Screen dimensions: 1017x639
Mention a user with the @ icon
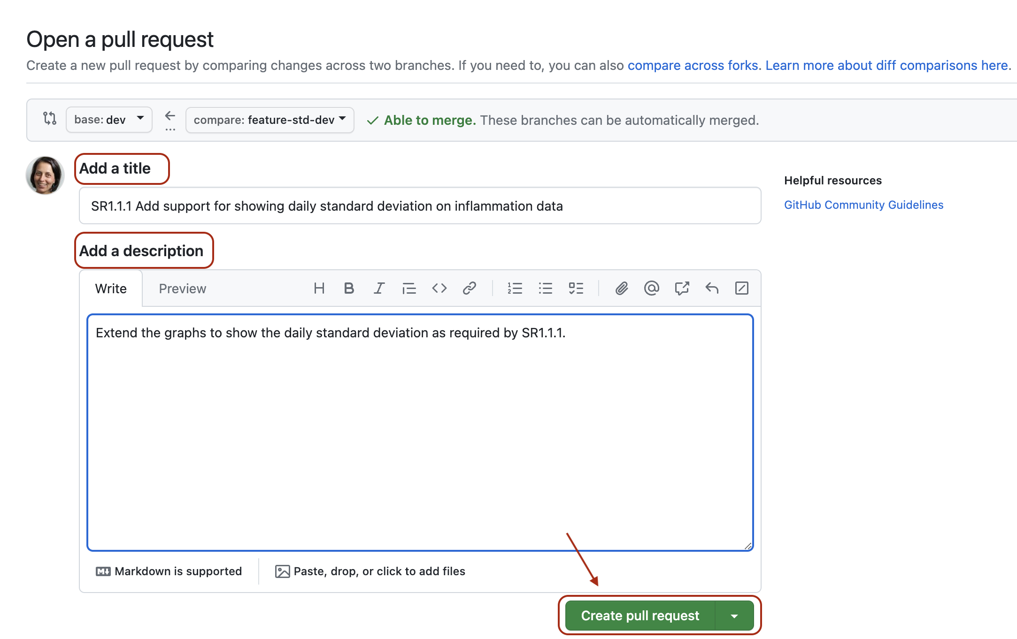coord(651,288)
